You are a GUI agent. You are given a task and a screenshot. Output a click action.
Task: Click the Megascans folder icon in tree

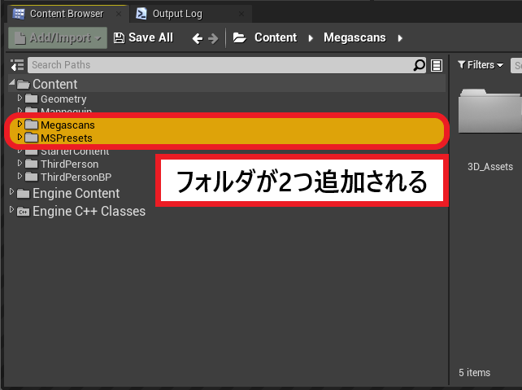(31, 125)
